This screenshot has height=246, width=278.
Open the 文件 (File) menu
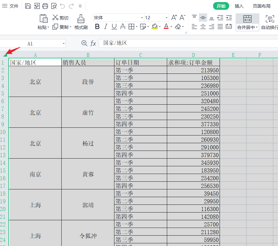coord(10,6)
